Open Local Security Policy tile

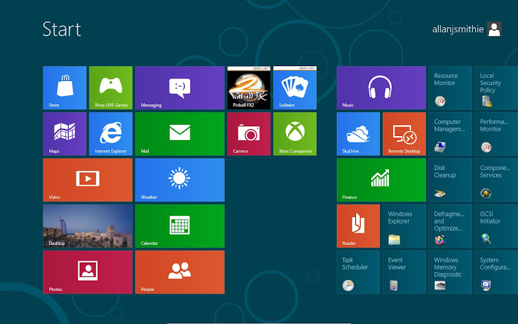tap(496, 87)
